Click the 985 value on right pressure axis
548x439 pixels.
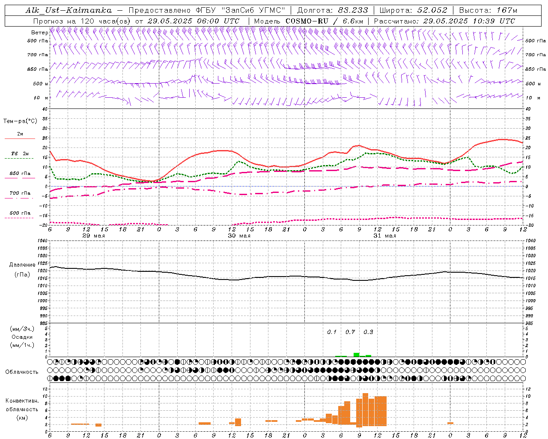530,323
